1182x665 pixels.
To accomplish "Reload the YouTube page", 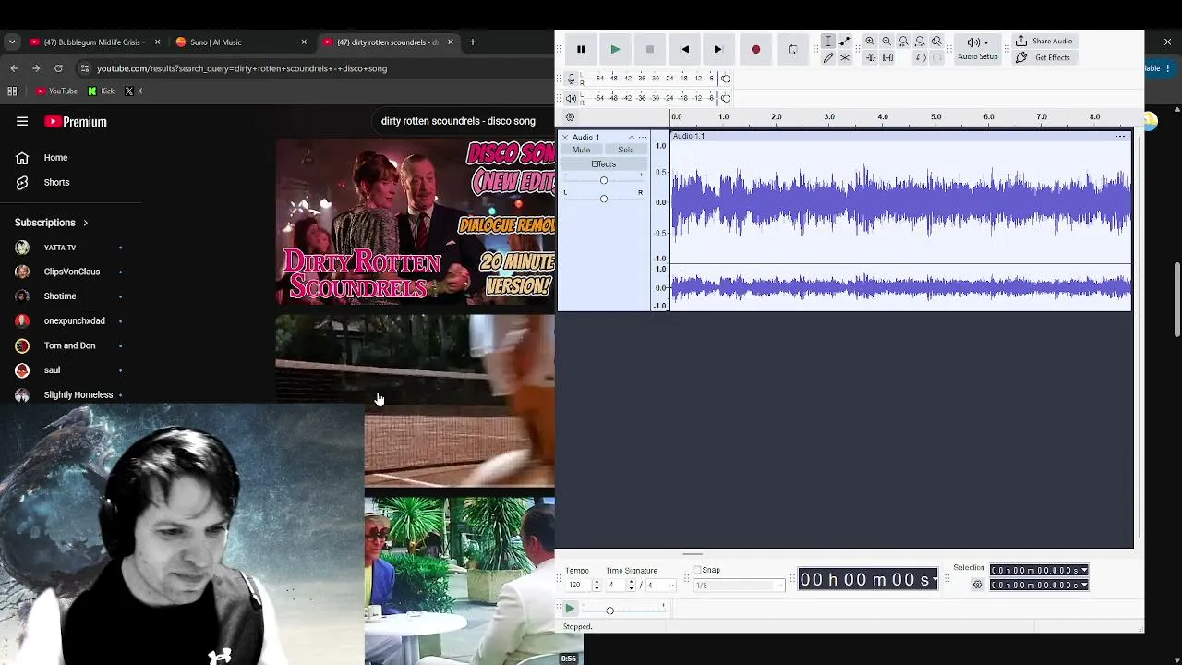I will [58, 68].
